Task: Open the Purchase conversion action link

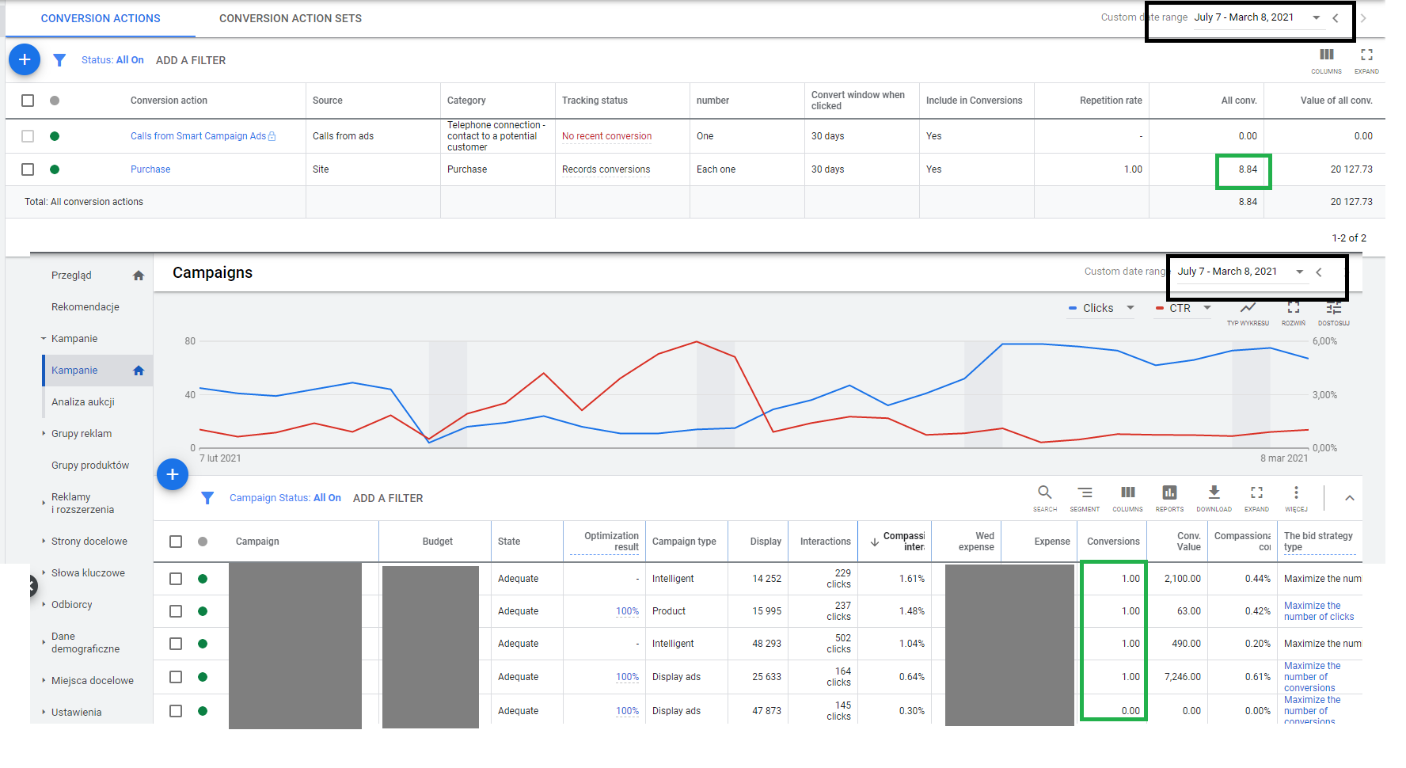Action: pos(150,169)
